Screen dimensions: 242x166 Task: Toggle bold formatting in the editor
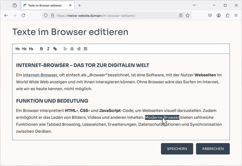coord(41,49)
